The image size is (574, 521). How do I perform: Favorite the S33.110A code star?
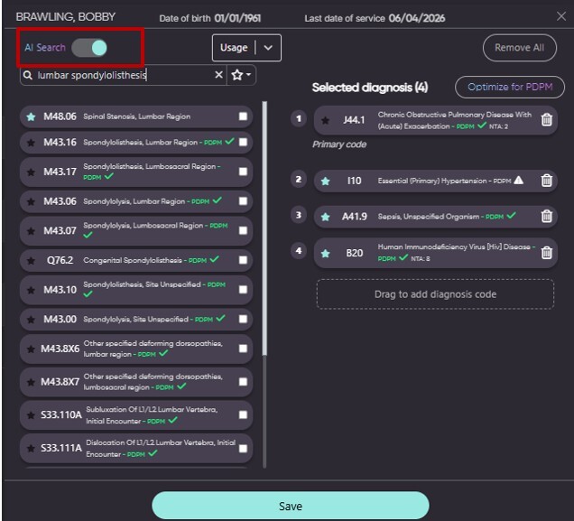[31, 415]
